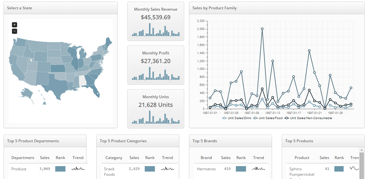
Task: Click the Top 5 Product Categories header
Action: click(x=138, y=141)
